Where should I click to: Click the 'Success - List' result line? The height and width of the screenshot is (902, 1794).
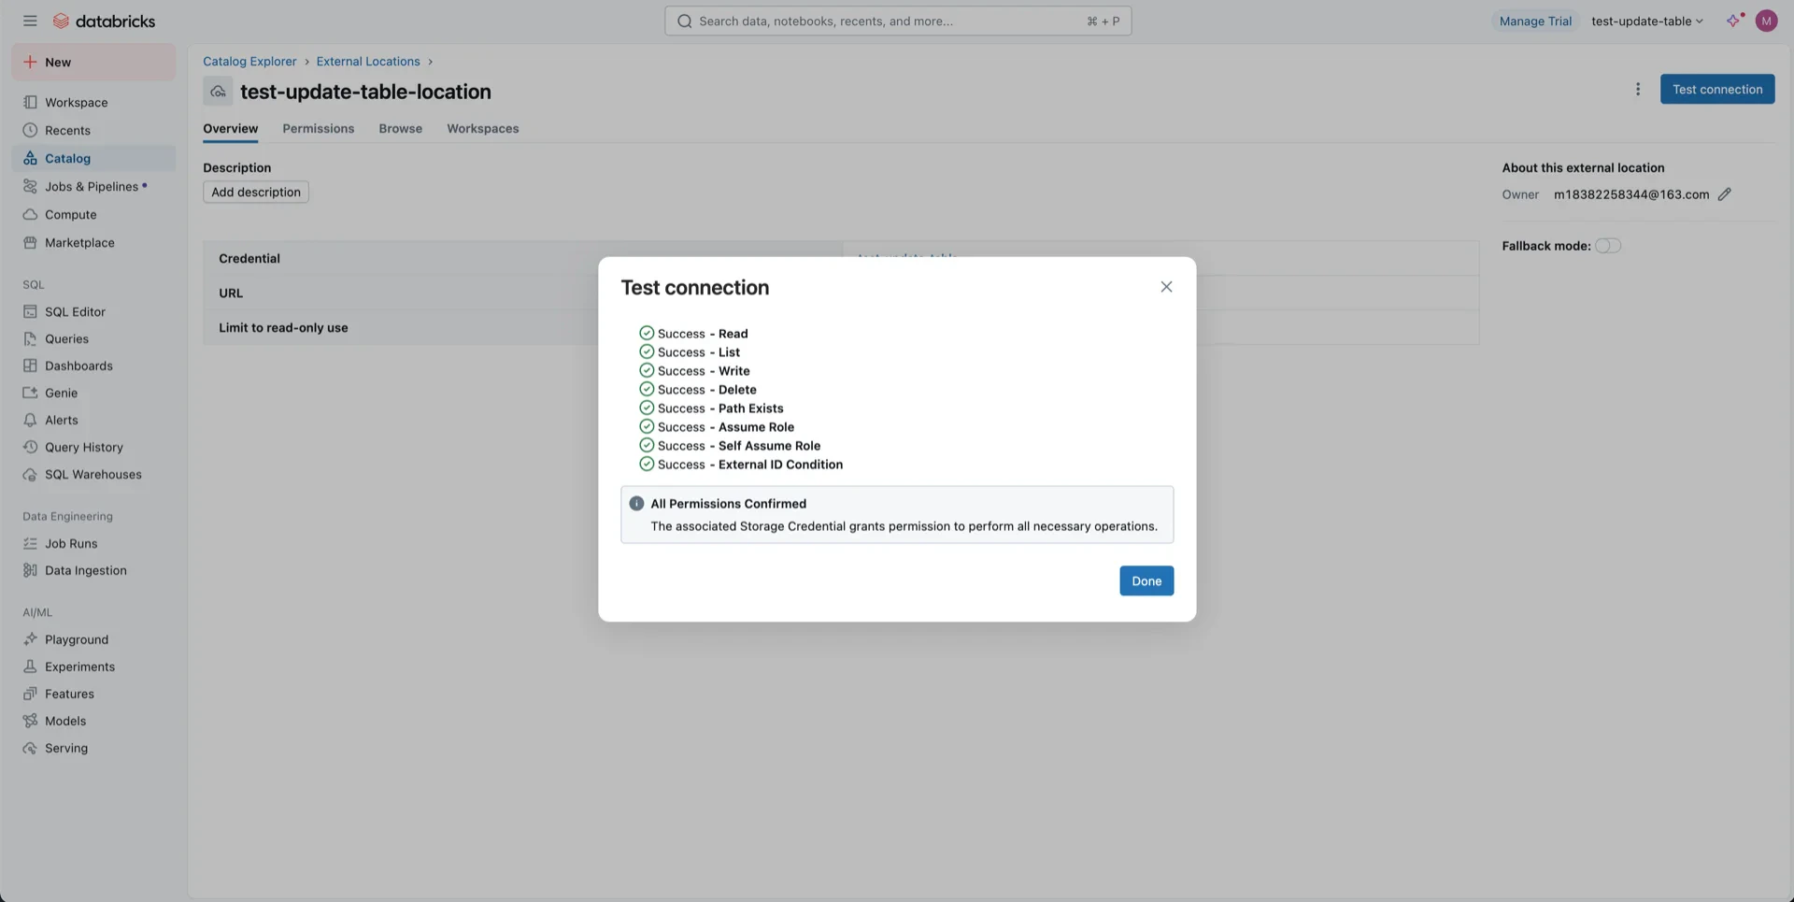(x=690, y=352)
